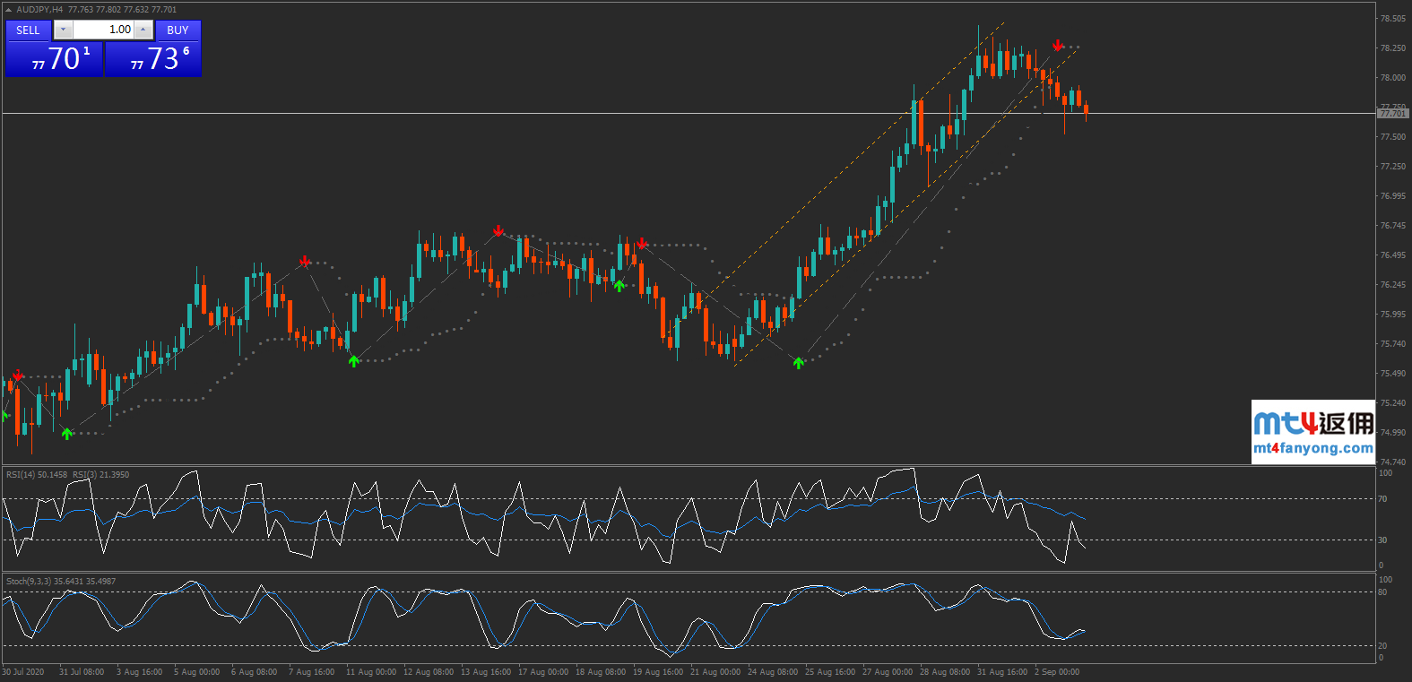The width and height of the screenshot is (1412, 682).
Task: Click the BUY button
Action: coord(178,30)
